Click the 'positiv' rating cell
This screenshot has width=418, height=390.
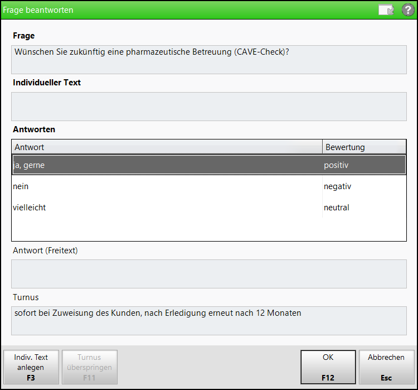(336, 165)
